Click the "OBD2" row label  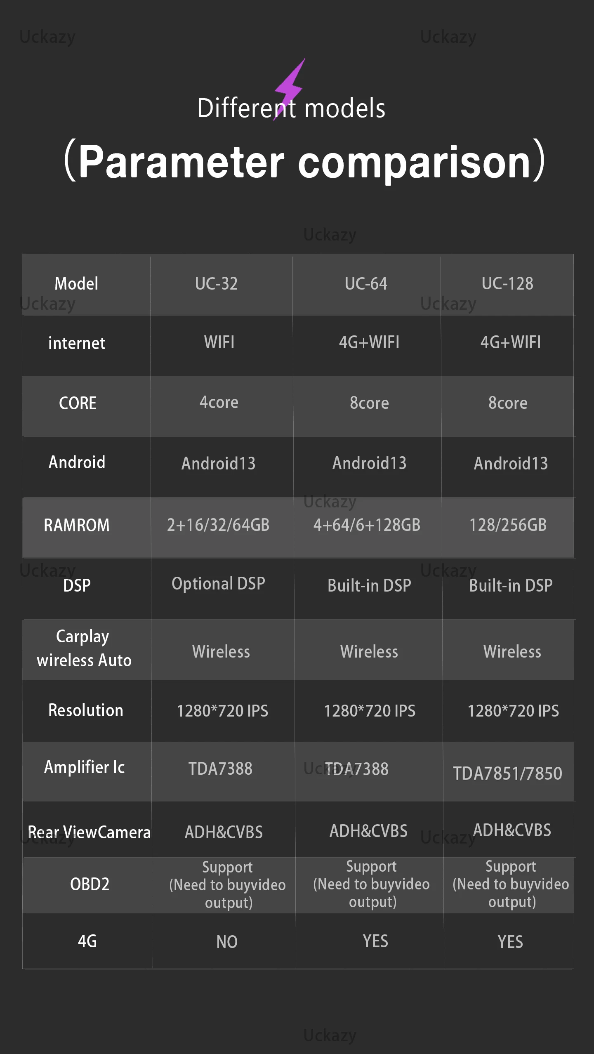click(90, 884)
